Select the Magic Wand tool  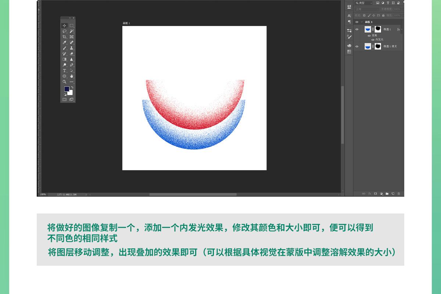(72, 31)
